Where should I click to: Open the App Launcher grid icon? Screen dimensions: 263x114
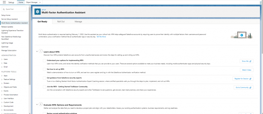tap(4, 2)
